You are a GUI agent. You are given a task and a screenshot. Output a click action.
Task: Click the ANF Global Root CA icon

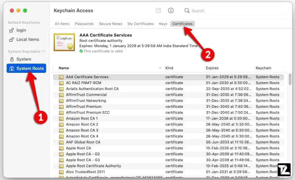[61, 142]
